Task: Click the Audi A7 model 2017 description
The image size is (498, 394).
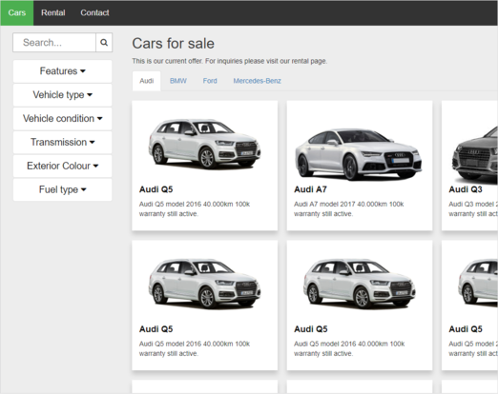Action: click(x=349, y=208)
